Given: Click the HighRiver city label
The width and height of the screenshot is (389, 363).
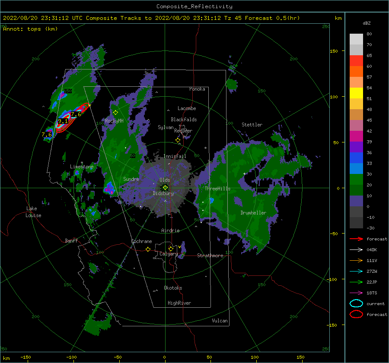Looking at the screenshot, I should pos(179,303).
